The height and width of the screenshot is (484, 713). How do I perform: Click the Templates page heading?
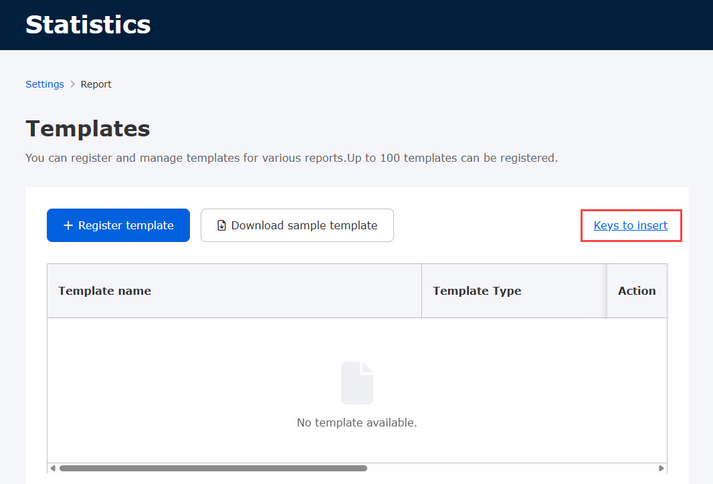[x=88, y=128]
